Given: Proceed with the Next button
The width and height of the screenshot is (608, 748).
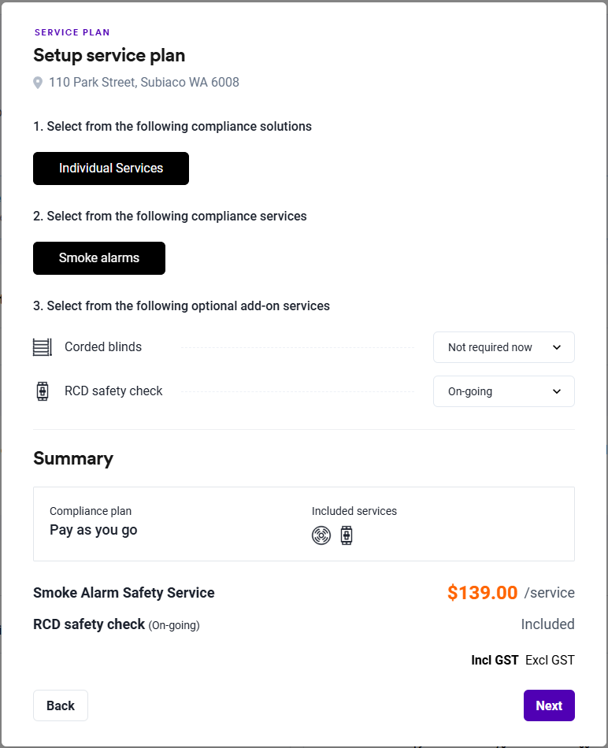Looking at the screenshot, I should pyautogui.click(x=549, y=705).
